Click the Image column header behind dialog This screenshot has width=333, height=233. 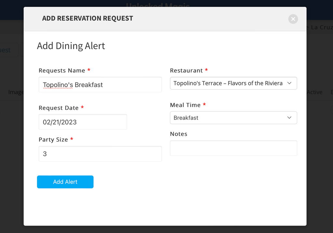[x=16, y=92]
